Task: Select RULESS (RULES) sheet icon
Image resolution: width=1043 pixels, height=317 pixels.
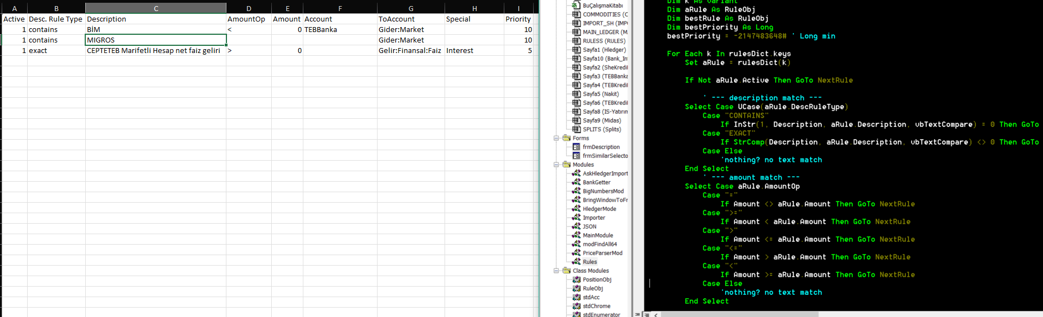Action: pos(576,41)
